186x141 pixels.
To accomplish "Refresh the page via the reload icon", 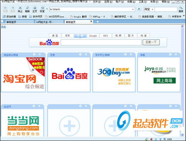I will [27, 8].
